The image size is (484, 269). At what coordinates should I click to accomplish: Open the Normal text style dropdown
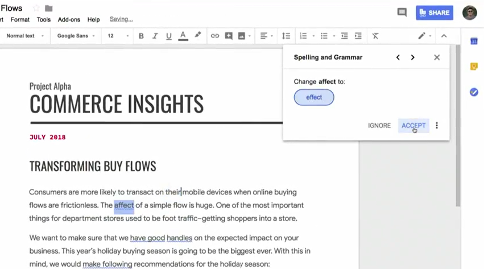pos(24,36)
